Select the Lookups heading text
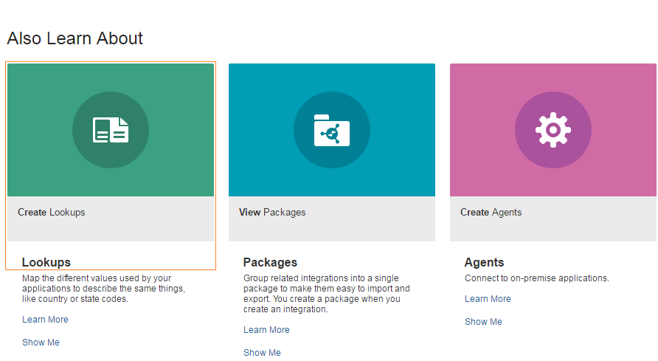658x361 pixels. pyautogui.click(x=46, y=262)
